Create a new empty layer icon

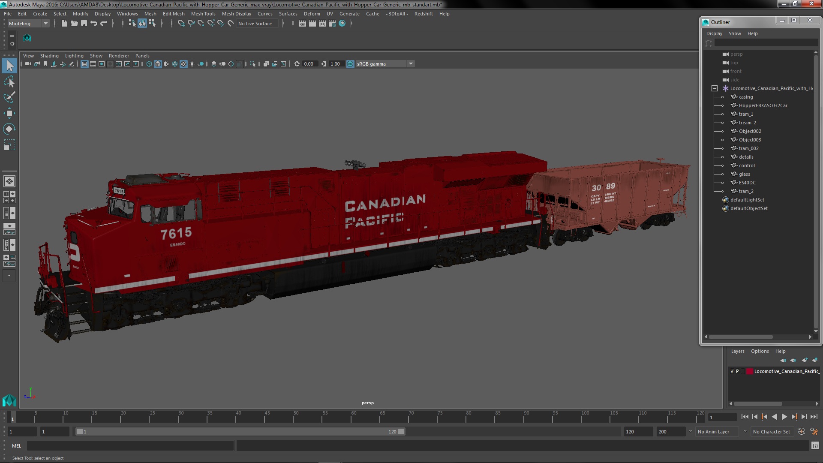coord(805,360)
